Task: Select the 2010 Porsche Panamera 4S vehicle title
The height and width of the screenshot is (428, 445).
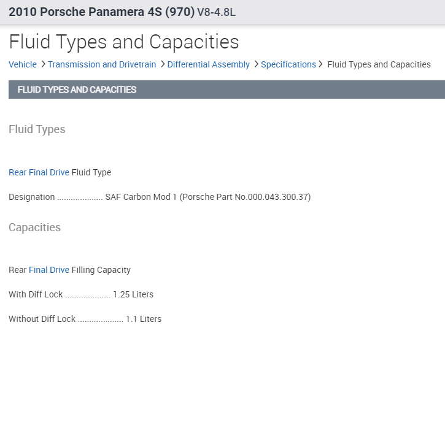Action: pyautogui.click(x=101, y=12)
